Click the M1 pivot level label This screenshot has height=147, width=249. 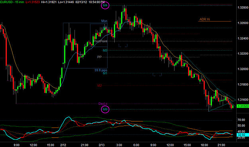click(105, 73)
